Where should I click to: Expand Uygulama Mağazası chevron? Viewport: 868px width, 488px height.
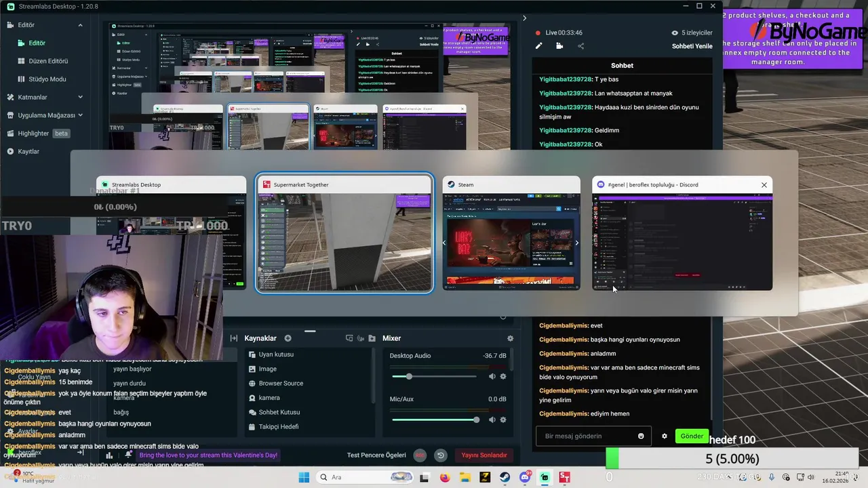(80, 115)
